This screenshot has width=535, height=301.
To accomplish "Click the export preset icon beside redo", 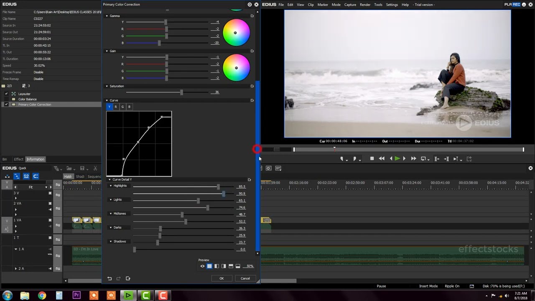I will [x=128, y=278].
